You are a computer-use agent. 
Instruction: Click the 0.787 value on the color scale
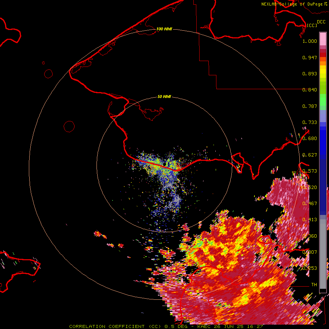310,106
